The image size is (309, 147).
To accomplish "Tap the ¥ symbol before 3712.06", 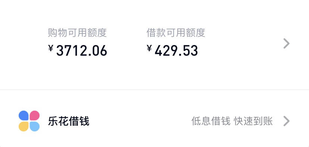I will (51, 48).
